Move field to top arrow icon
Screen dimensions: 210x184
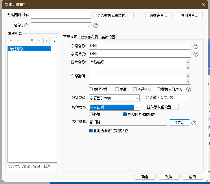32,41
